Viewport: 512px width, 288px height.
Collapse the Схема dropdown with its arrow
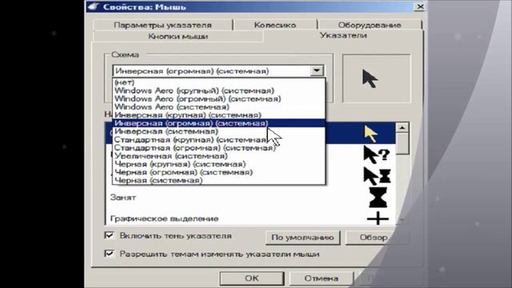317,70
